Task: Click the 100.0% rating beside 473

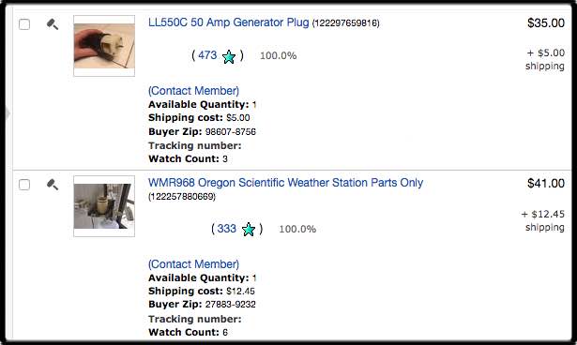Action: pos(279,56)
